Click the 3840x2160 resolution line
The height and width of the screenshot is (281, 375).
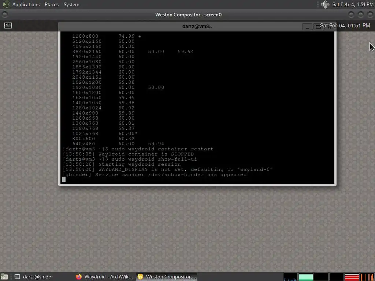tap(133, 52)
